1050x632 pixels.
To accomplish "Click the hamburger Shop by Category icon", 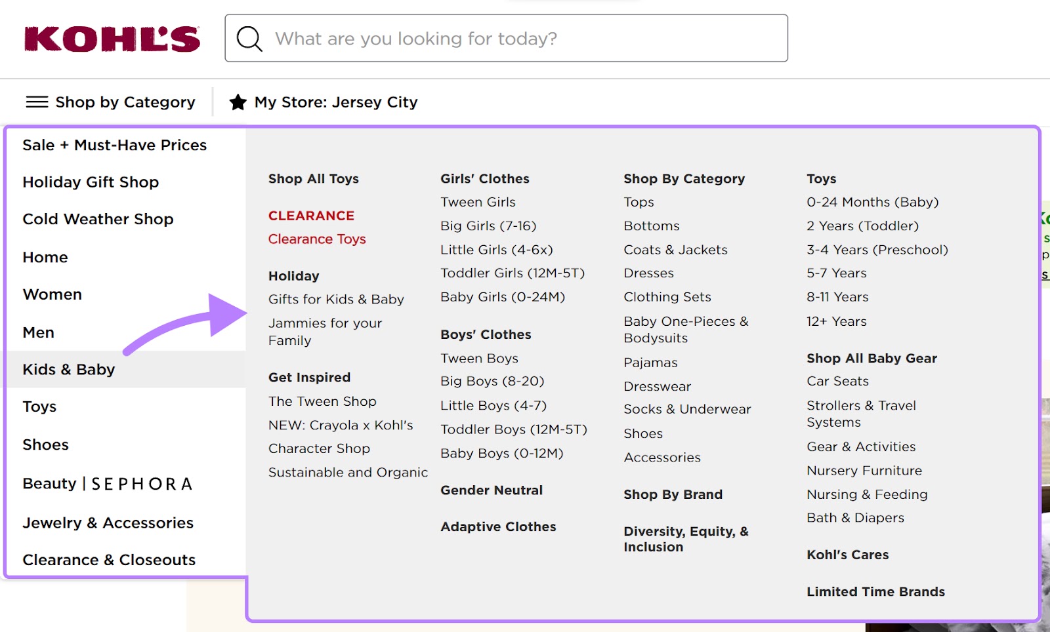I will pyautogui.click(x=37, y=102).
